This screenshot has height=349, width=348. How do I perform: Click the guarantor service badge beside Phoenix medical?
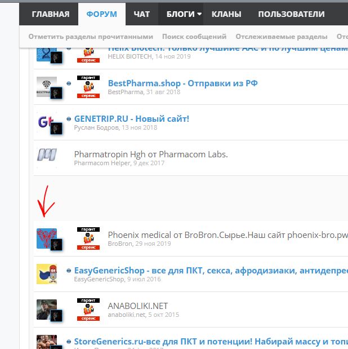(88, 238)
